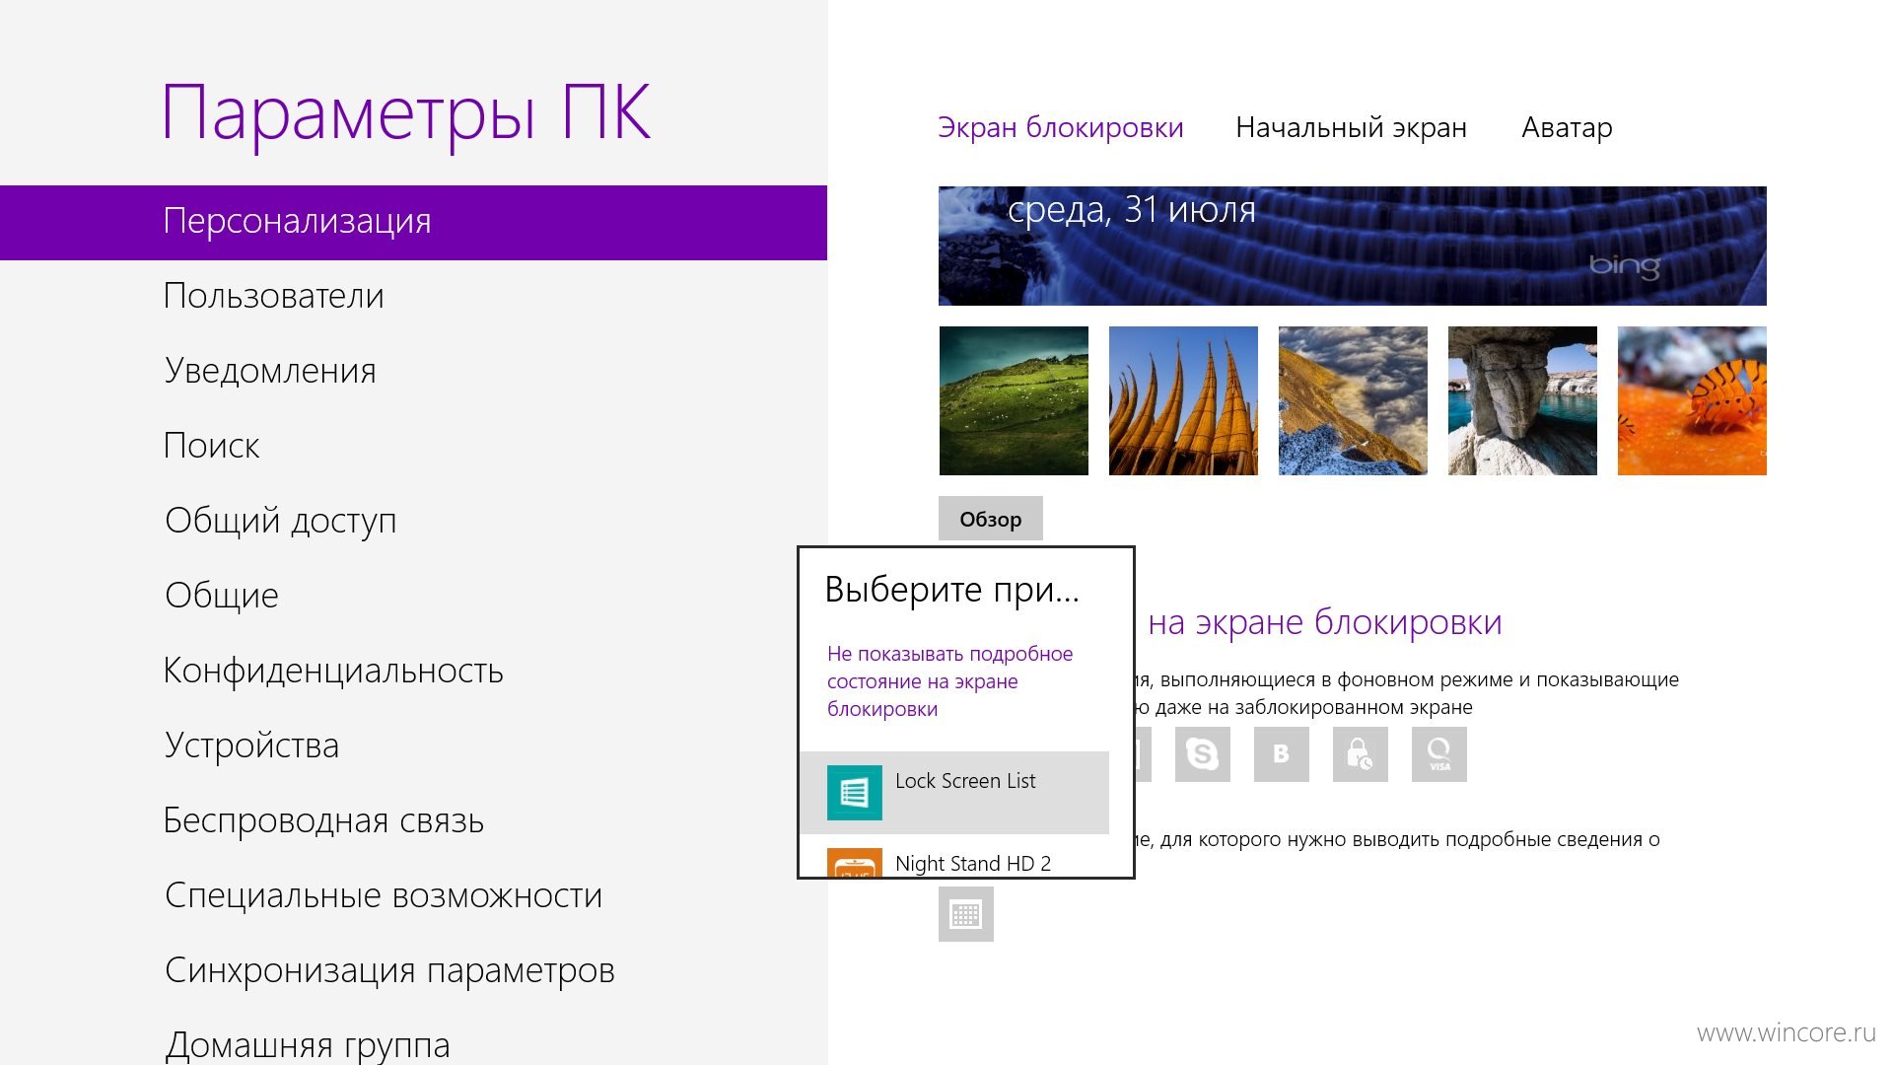This screenshot has height=1065, width=1893.
Task: Choose the reed boats thumbnail
Action: point(1183,400)
